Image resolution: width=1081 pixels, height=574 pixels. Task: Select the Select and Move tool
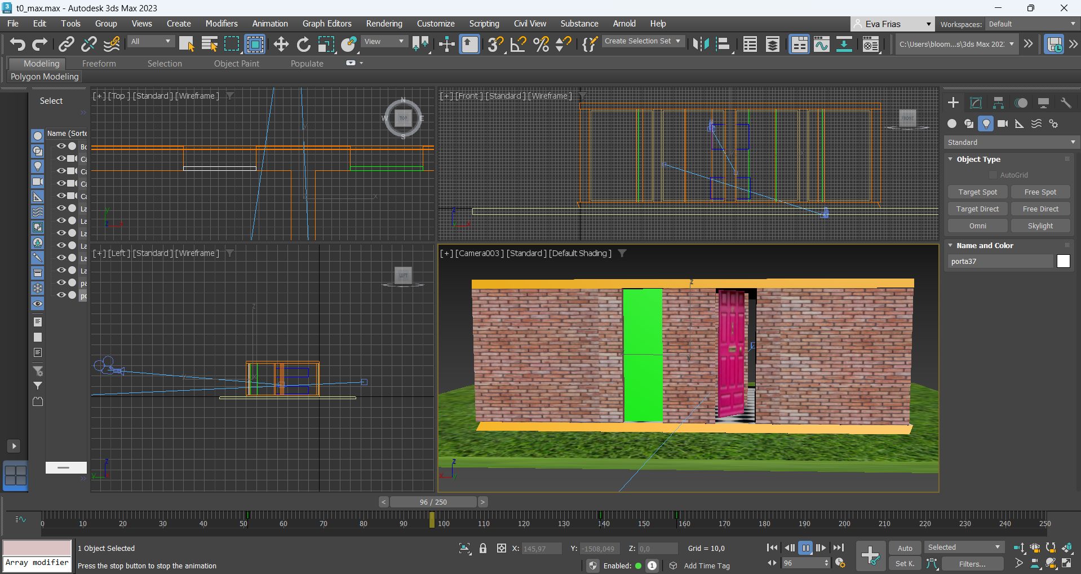[x=281, y=44]
